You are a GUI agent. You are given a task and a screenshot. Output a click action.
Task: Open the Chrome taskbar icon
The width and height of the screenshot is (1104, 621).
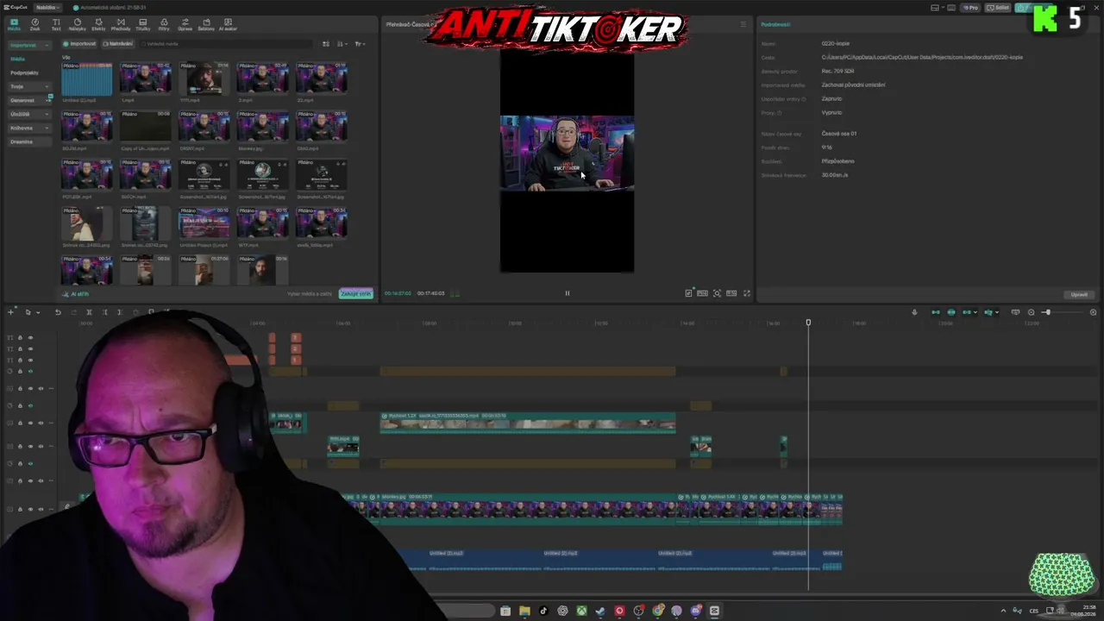click(x=658, y=611)
